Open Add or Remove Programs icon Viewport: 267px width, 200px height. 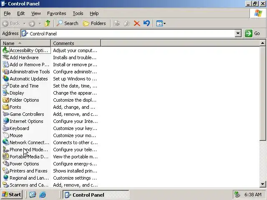coord(6,65)
